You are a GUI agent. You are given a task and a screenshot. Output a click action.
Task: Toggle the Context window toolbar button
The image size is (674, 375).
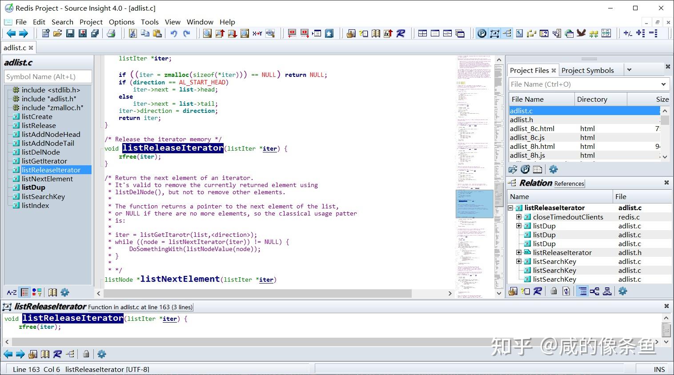coord(494,33)
